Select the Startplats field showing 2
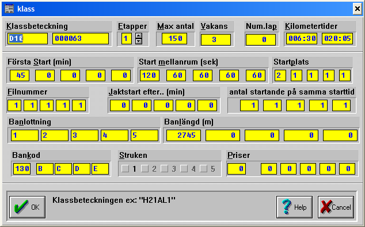This screenshot has height=227, width=365. point(280,75)
